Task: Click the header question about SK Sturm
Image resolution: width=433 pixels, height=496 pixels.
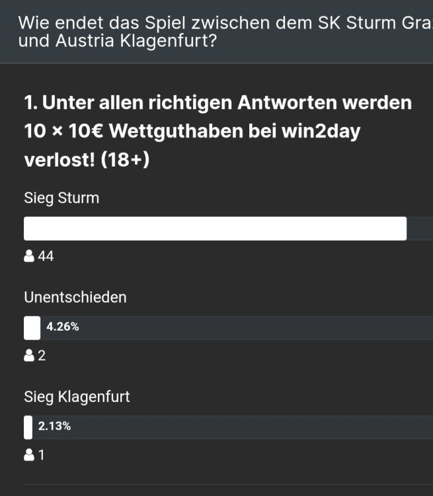Action: 218,32
